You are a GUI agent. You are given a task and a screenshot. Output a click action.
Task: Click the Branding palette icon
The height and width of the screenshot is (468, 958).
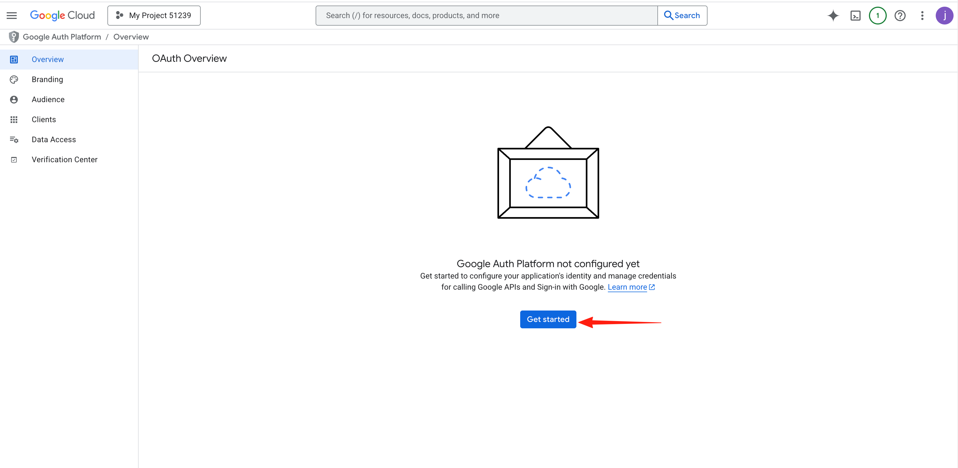14,80
